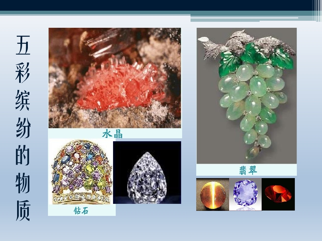
Task: Click the red crystal cluster photo
Action: click(115, 78)
